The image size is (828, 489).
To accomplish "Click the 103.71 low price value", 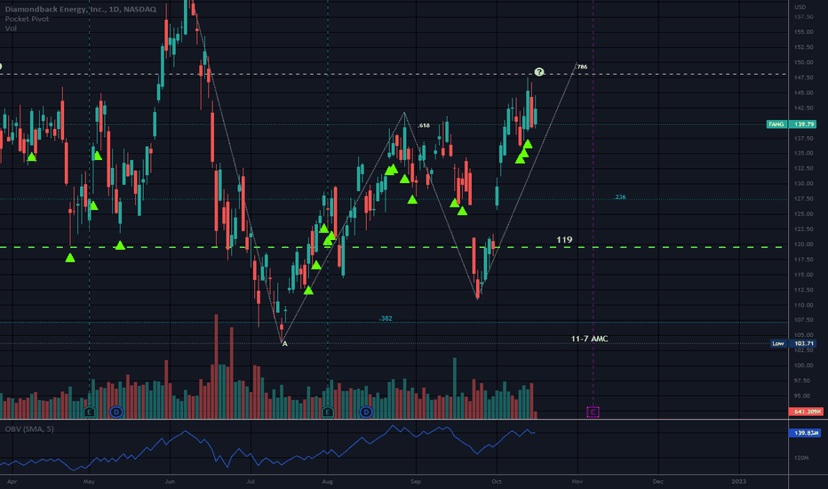I will coord(803,343).
